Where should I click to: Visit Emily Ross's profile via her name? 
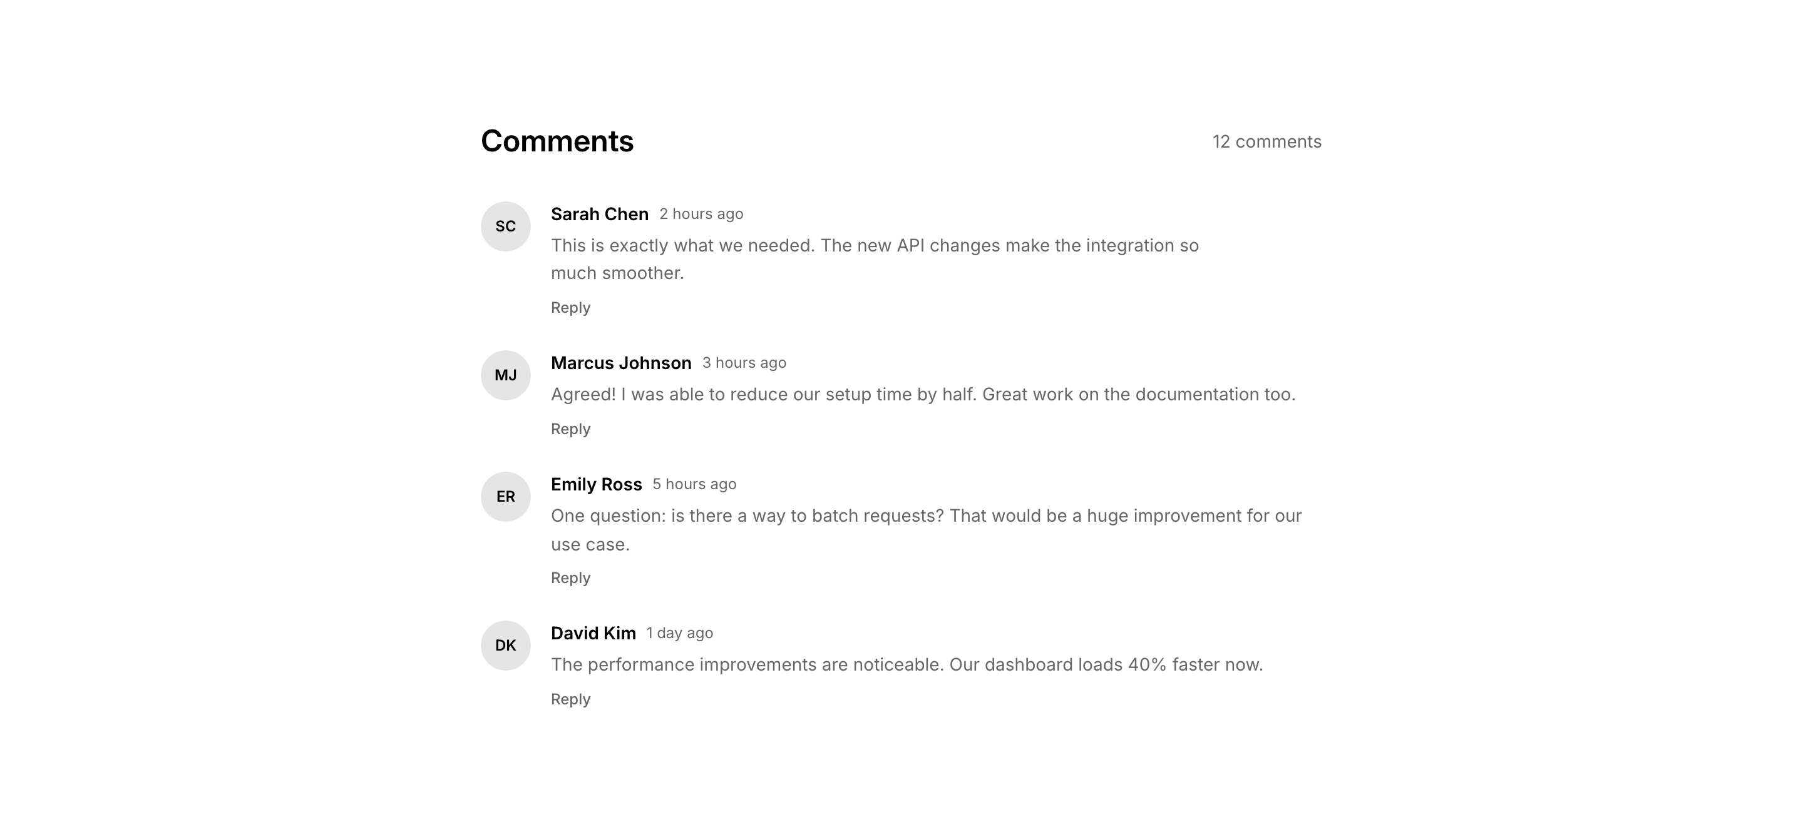[x=595, y=485]
